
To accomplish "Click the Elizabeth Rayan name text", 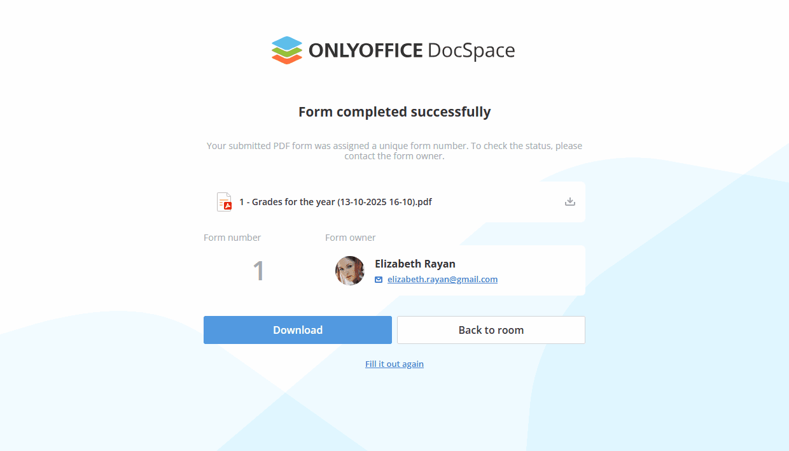I will (415, 264).
